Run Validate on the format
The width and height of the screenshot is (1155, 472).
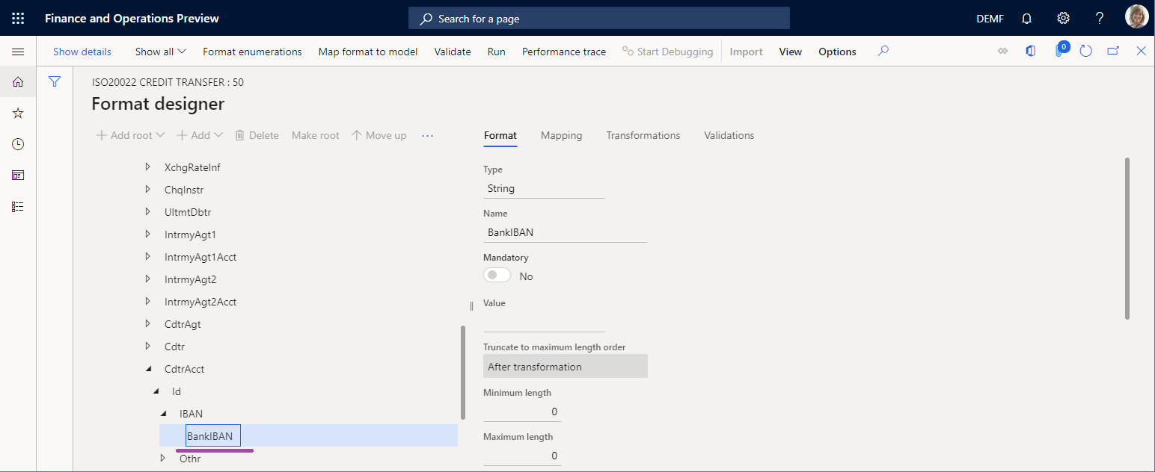pos(453,51)
